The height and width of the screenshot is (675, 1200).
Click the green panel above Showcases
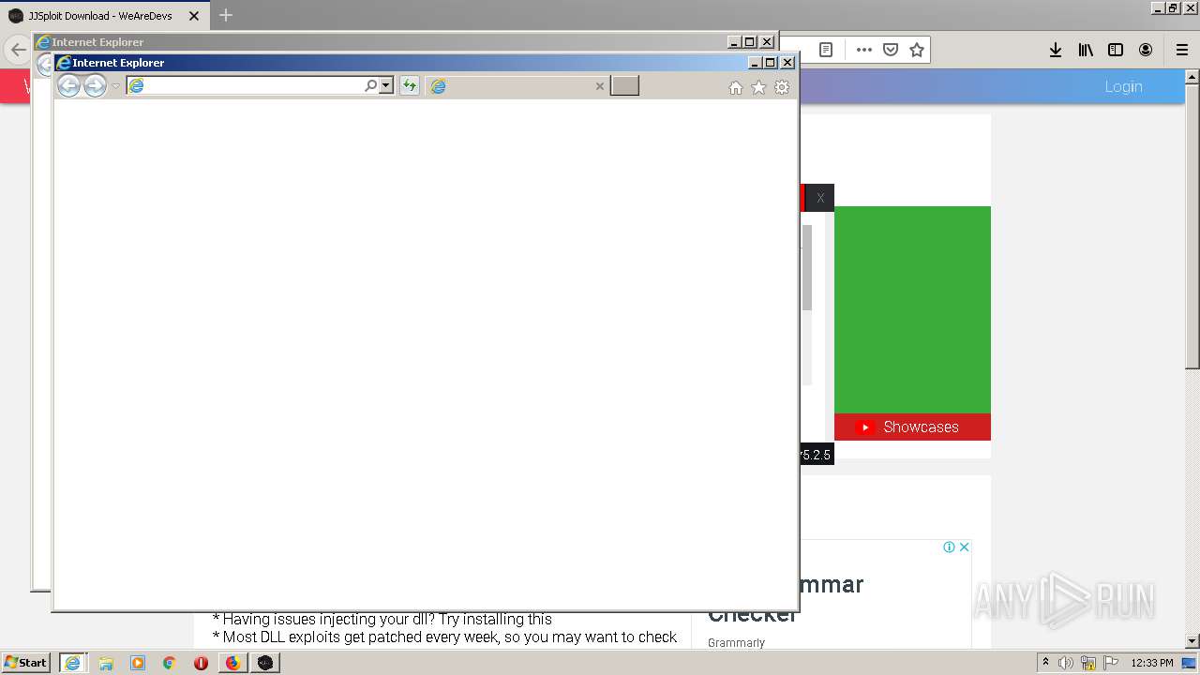click(x=912, y=309)
